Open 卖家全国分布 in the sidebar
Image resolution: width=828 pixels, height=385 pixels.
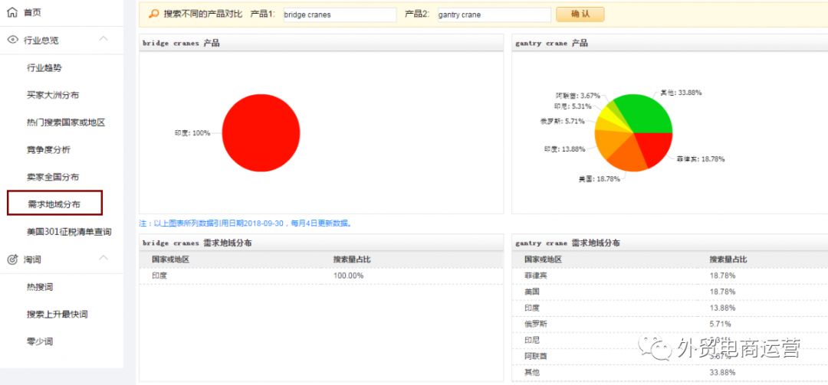[x=53, y=178]
